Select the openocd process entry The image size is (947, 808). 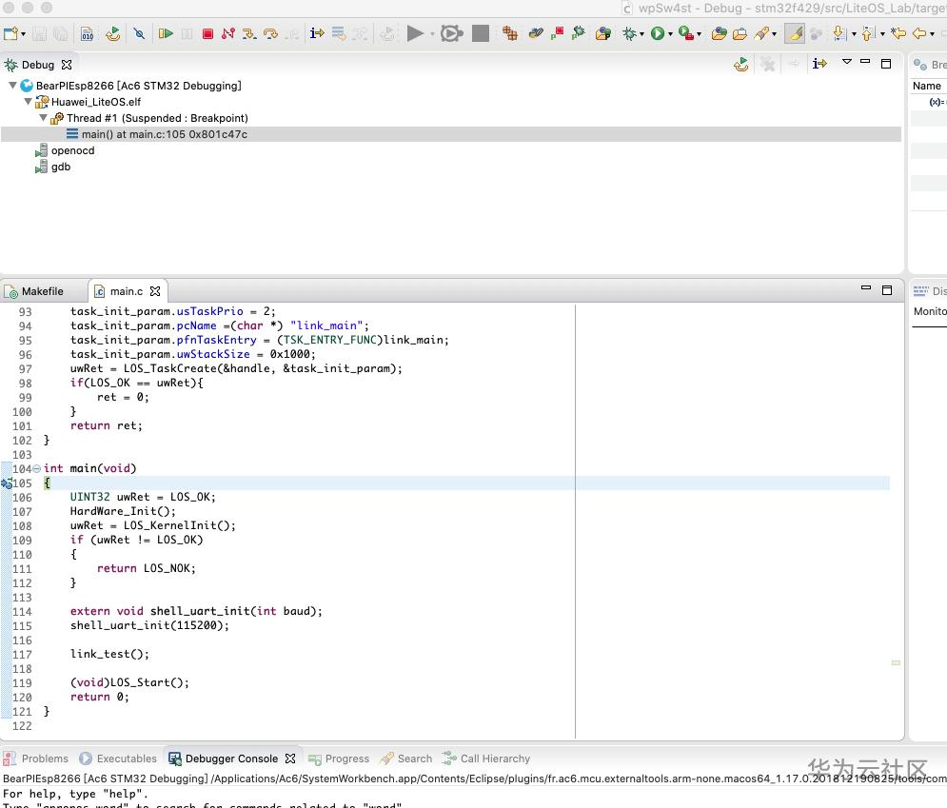coord(72,150)
